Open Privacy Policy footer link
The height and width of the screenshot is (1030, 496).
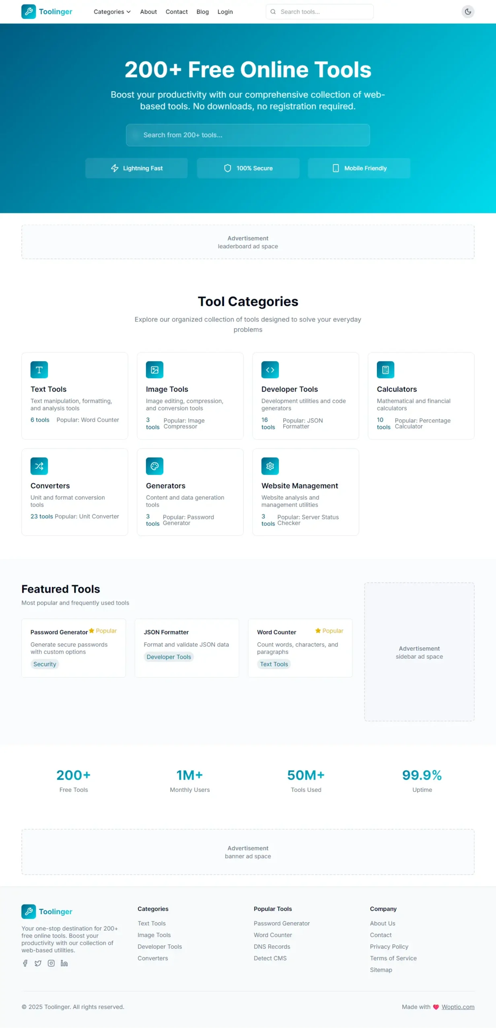pos(389,946)
